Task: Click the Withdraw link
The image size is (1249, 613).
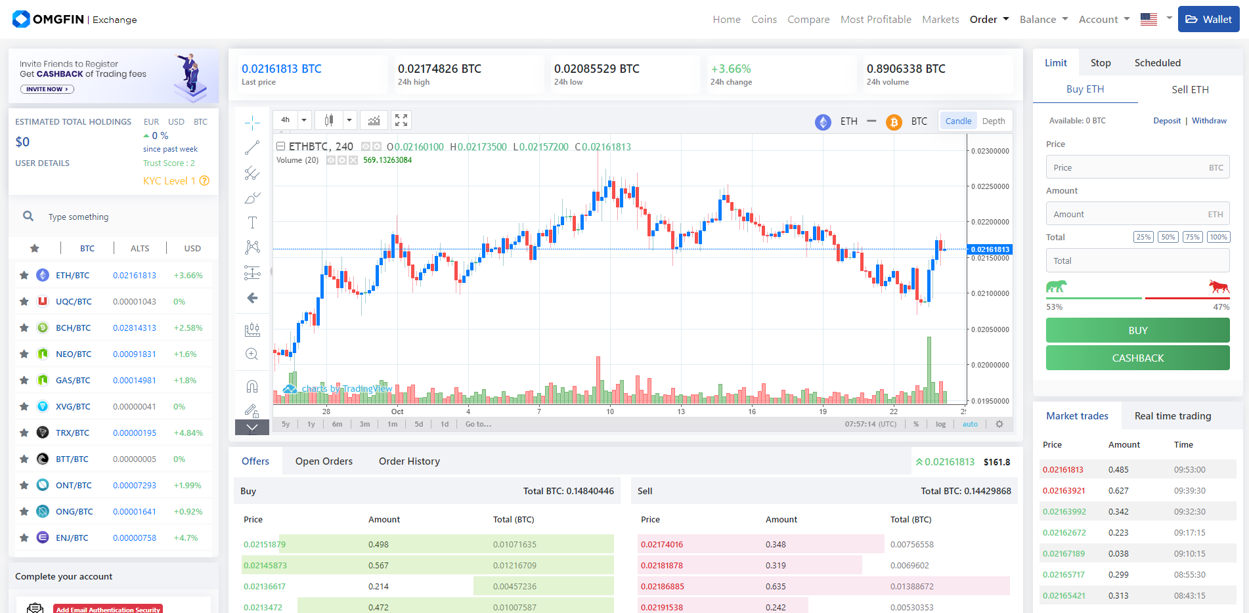Action: pos(1209,121)
